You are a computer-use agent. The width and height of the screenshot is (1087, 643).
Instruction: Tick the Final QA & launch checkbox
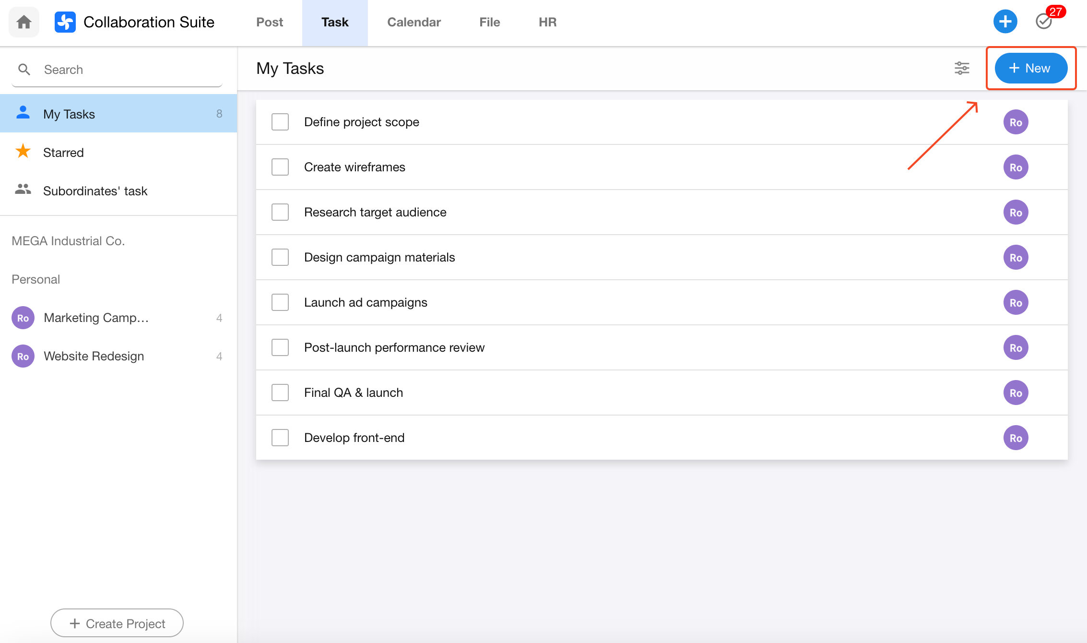pos(280,393)
